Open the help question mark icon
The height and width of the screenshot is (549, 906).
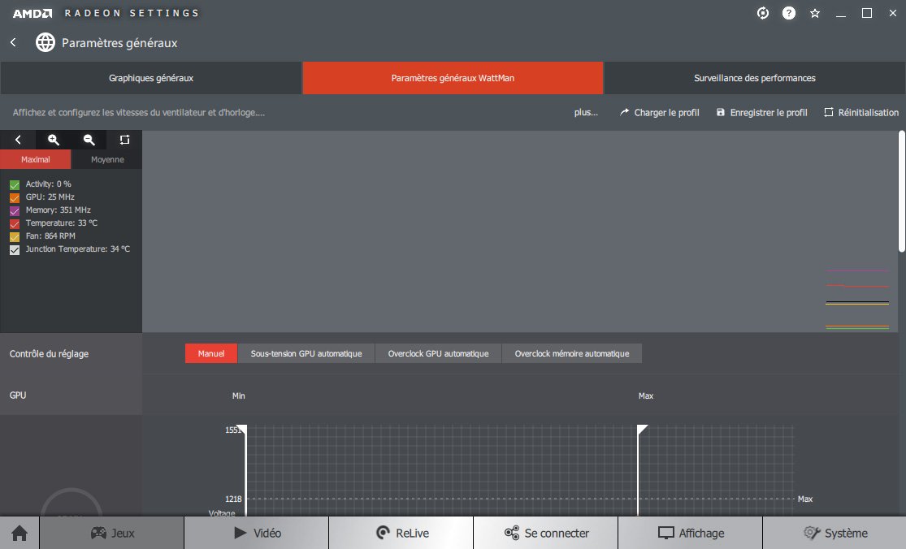(x=789, y=13)
